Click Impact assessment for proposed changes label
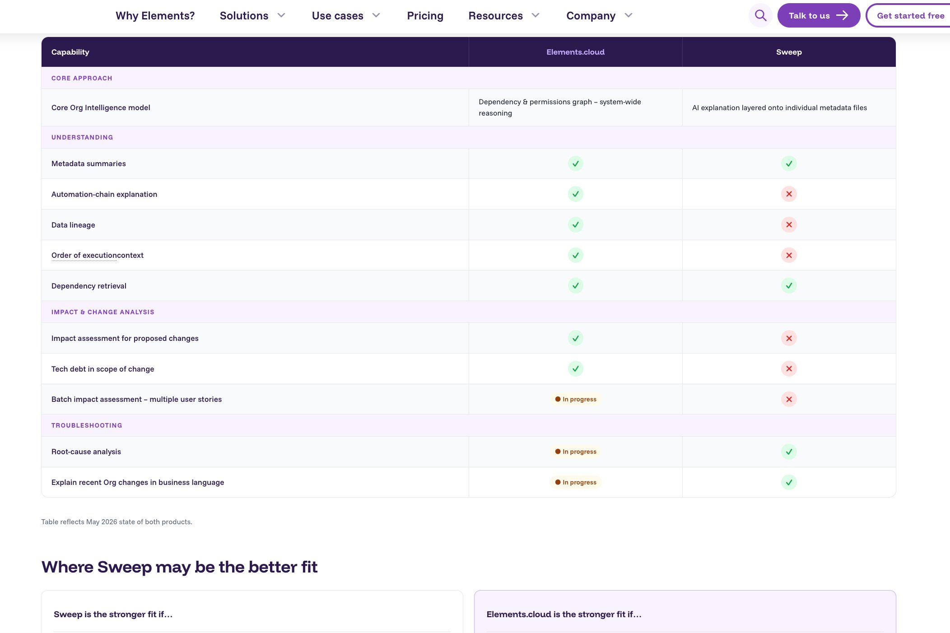This screenshot has height=633, width=950. coord(125,338)
